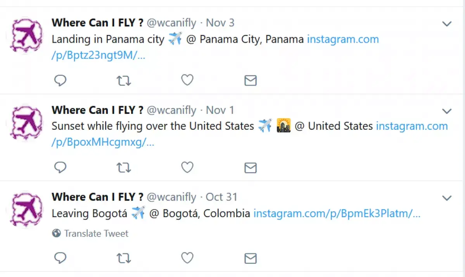
Task: Expand the caret menu on the Nov 1 tweet
Action: coord(447,111)
